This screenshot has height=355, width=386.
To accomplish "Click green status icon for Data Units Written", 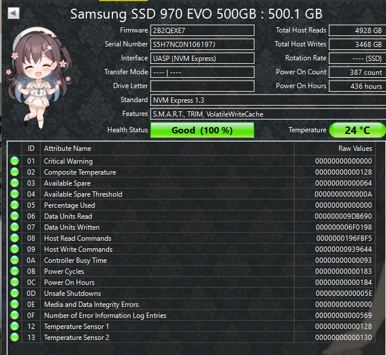I will pyautogui.click(x=14, y=227).
